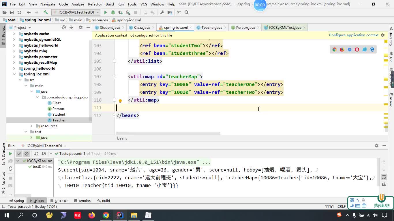Screen dimensions: 394x221
Task: Open the Terminal tool window button
Action: coord(82,201)
